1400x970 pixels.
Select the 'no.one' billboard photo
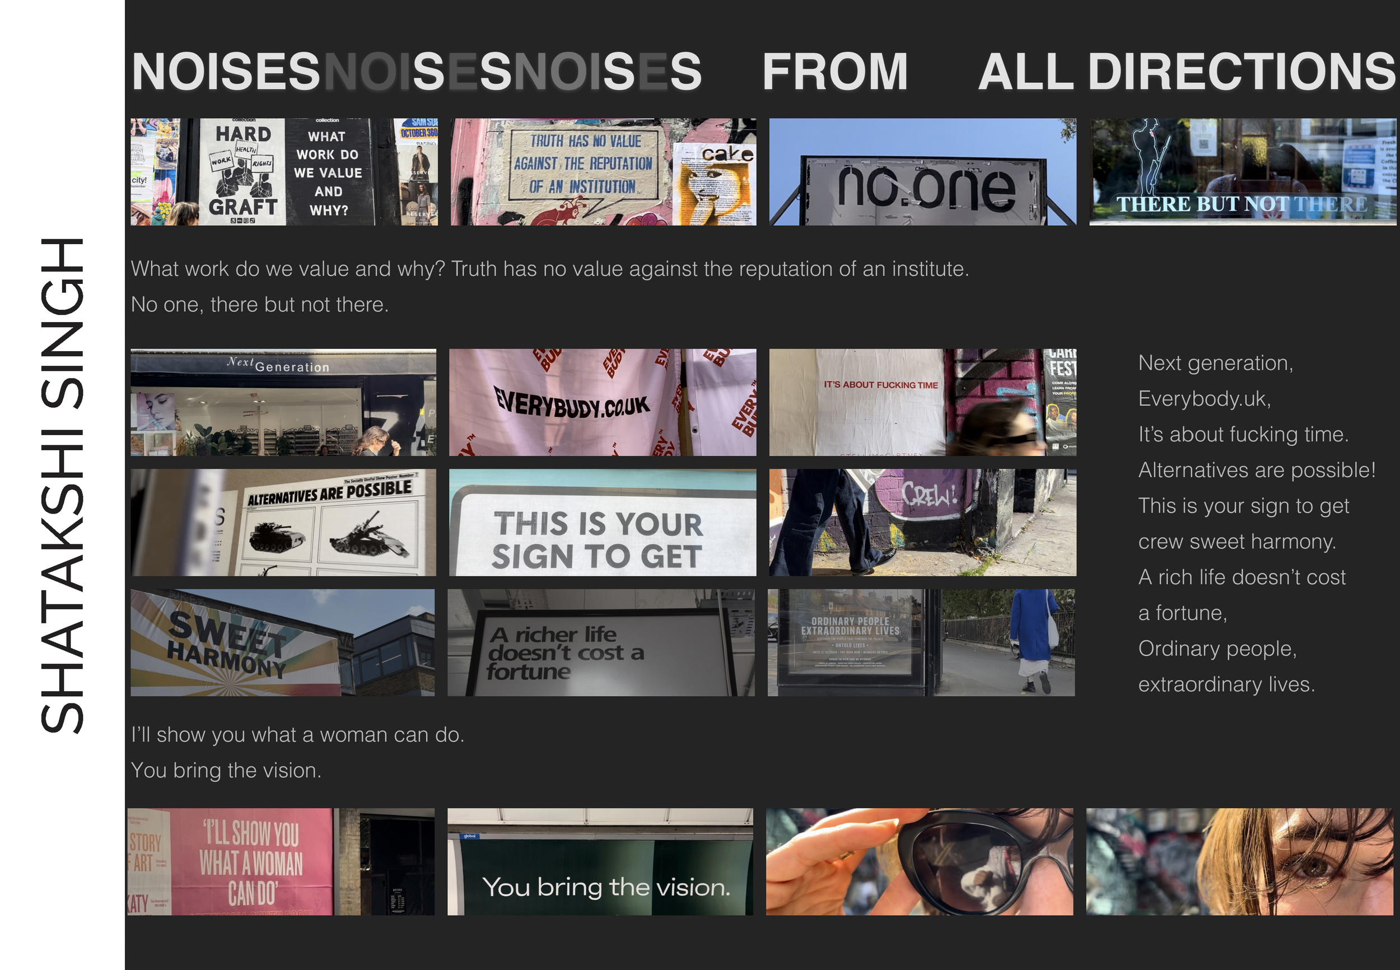pos(922,171)
